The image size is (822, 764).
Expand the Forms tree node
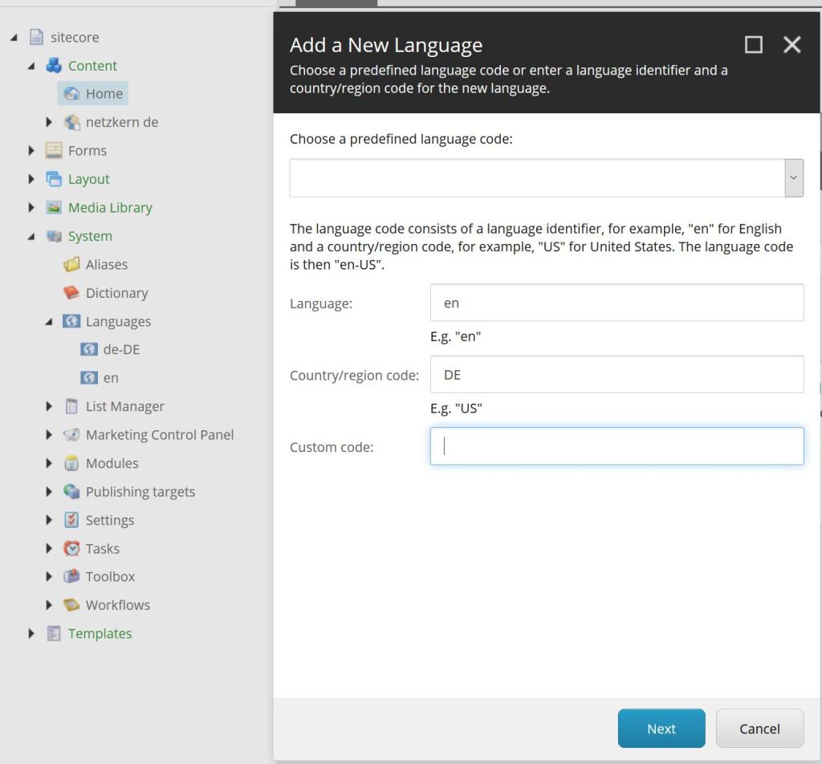click(31, 151)
